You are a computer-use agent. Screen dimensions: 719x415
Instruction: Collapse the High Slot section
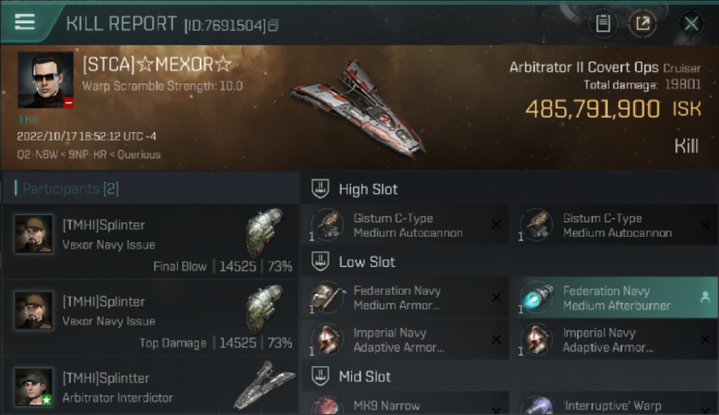320,189
